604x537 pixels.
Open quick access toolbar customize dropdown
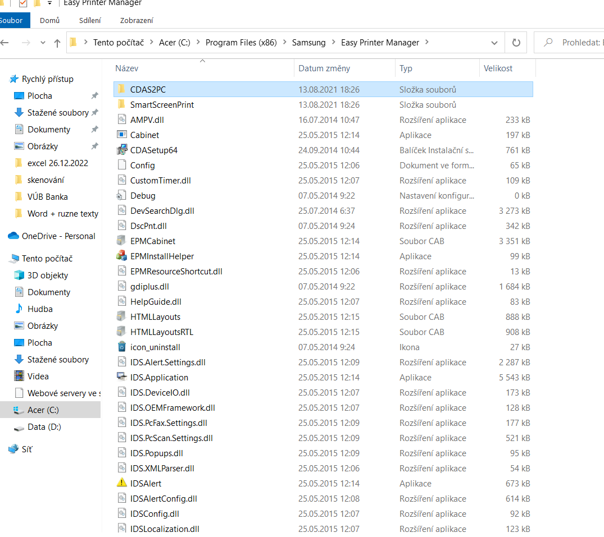[49, 3]
